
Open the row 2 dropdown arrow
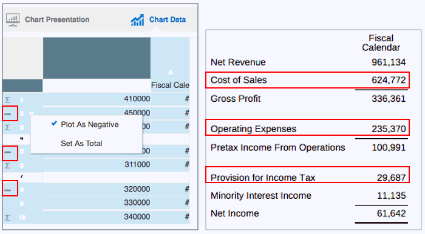click(x=32, y=114)
